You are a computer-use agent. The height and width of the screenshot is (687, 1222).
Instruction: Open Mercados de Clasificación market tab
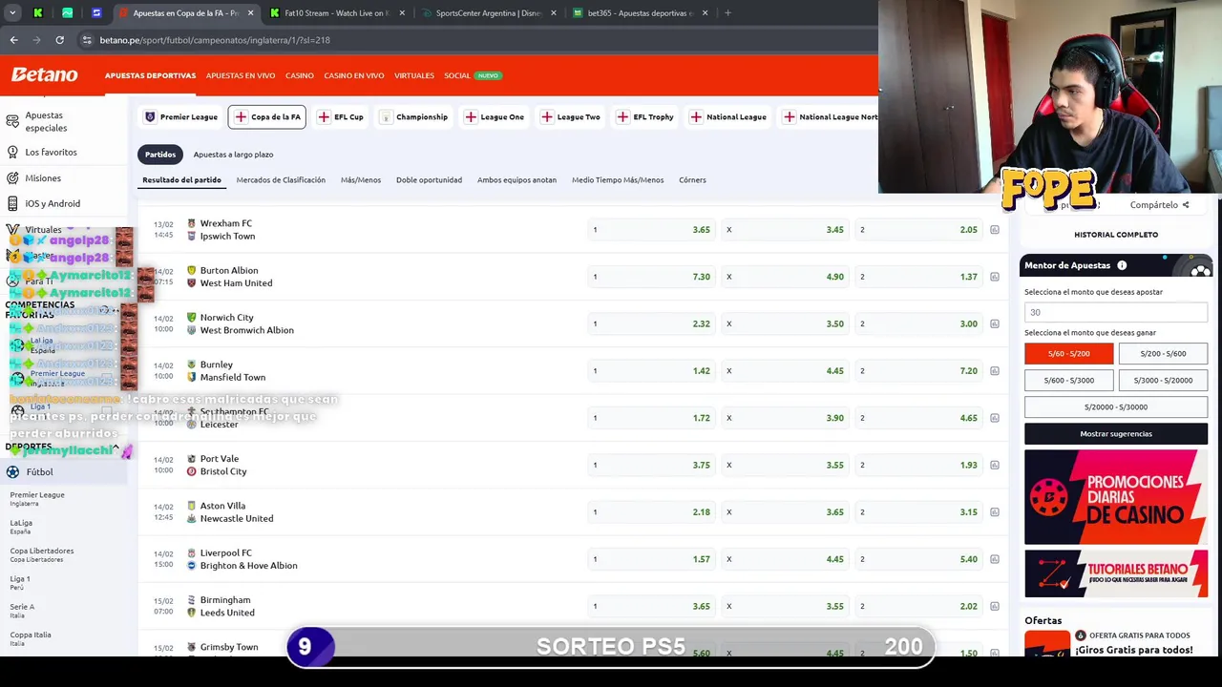click(x=281, y=179)
